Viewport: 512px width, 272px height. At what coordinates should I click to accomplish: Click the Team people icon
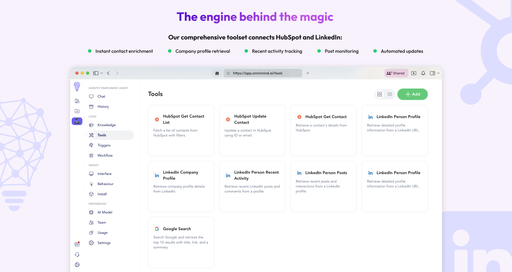coord(91,223)
